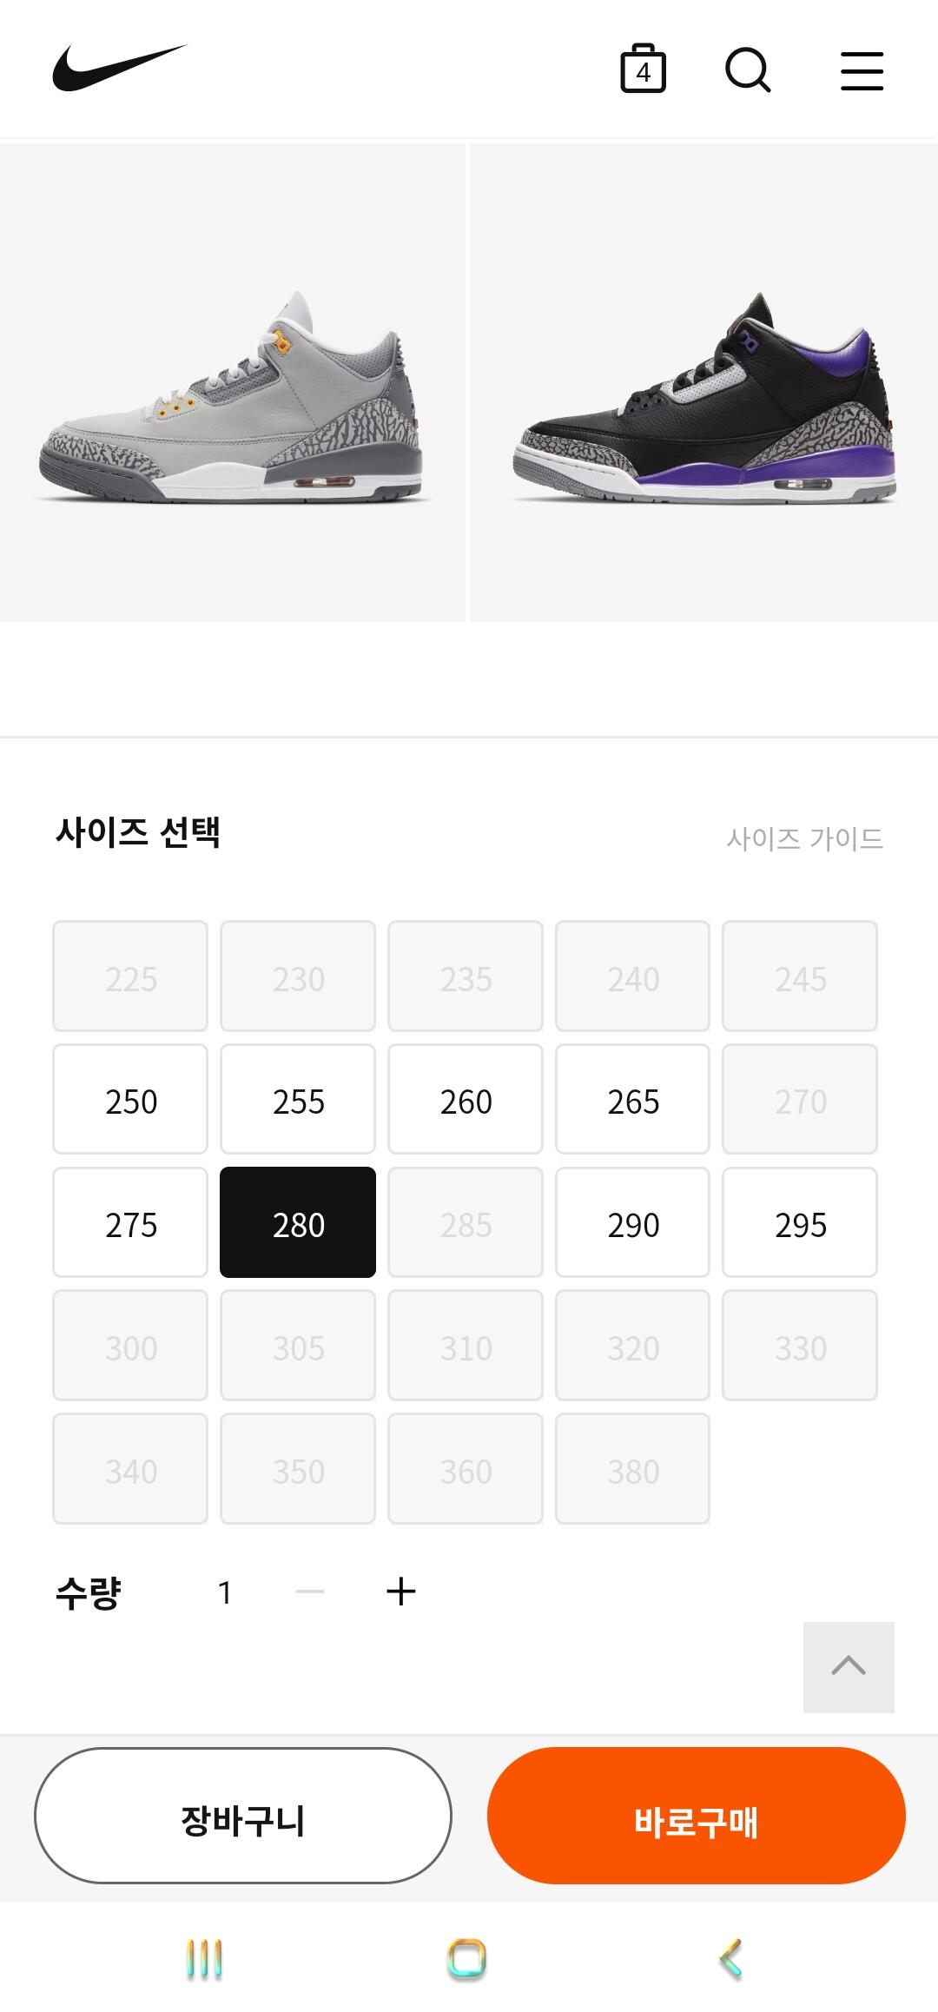Open Android recent apps icon
Viewport: 938px width, 2012px height.
205,1959
